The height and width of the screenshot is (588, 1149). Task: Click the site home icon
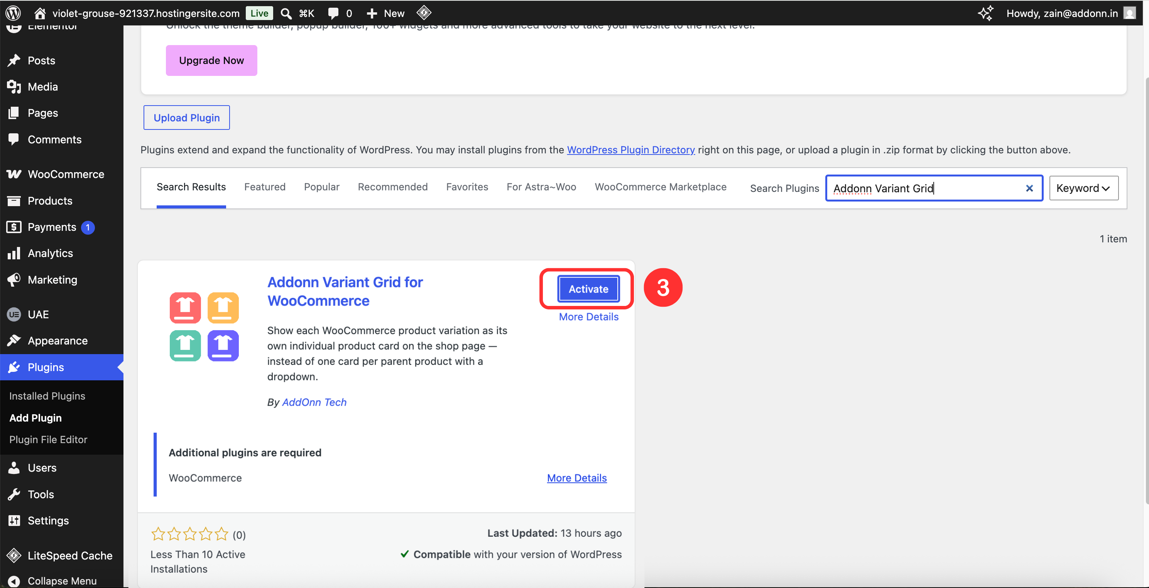[40, 13]
